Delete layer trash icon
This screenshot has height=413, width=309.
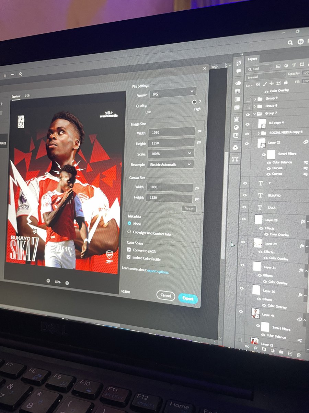coord(299,355)
